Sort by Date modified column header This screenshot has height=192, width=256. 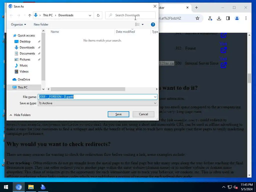pos(125,32)
